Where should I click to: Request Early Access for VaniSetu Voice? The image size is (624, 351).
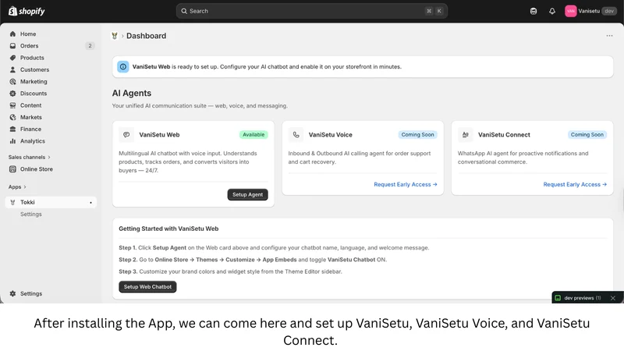pyautogui.click(x=406, y=184)
